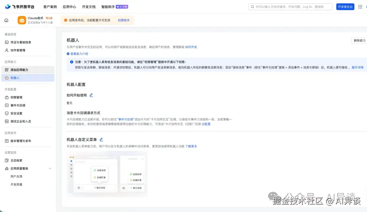Open the 查看能力介绍 link

point(79,54)
